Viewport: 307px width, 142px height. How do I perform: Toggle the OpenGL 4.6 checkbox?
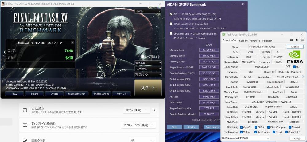click(286, 132)
